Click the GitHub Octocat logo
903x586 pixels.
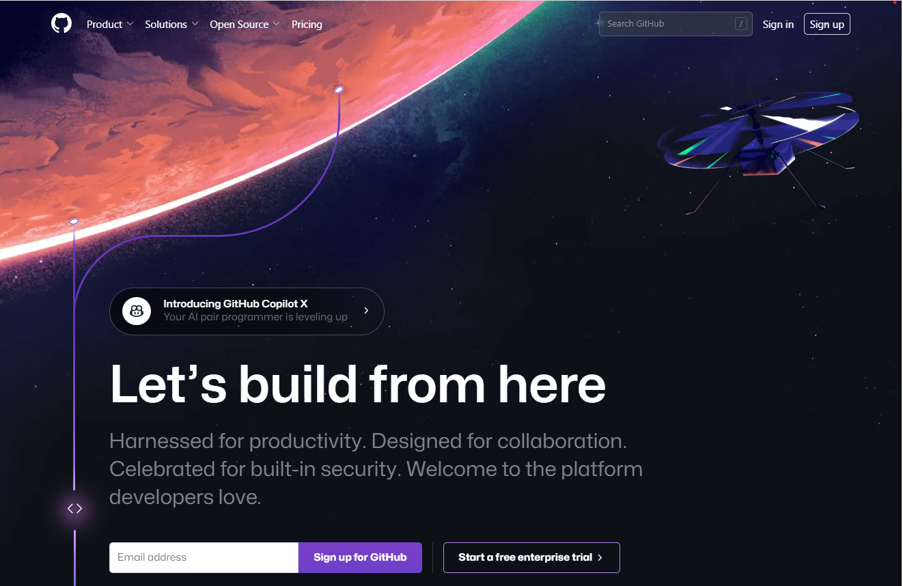pyautogui.click(x=61, y=24)
